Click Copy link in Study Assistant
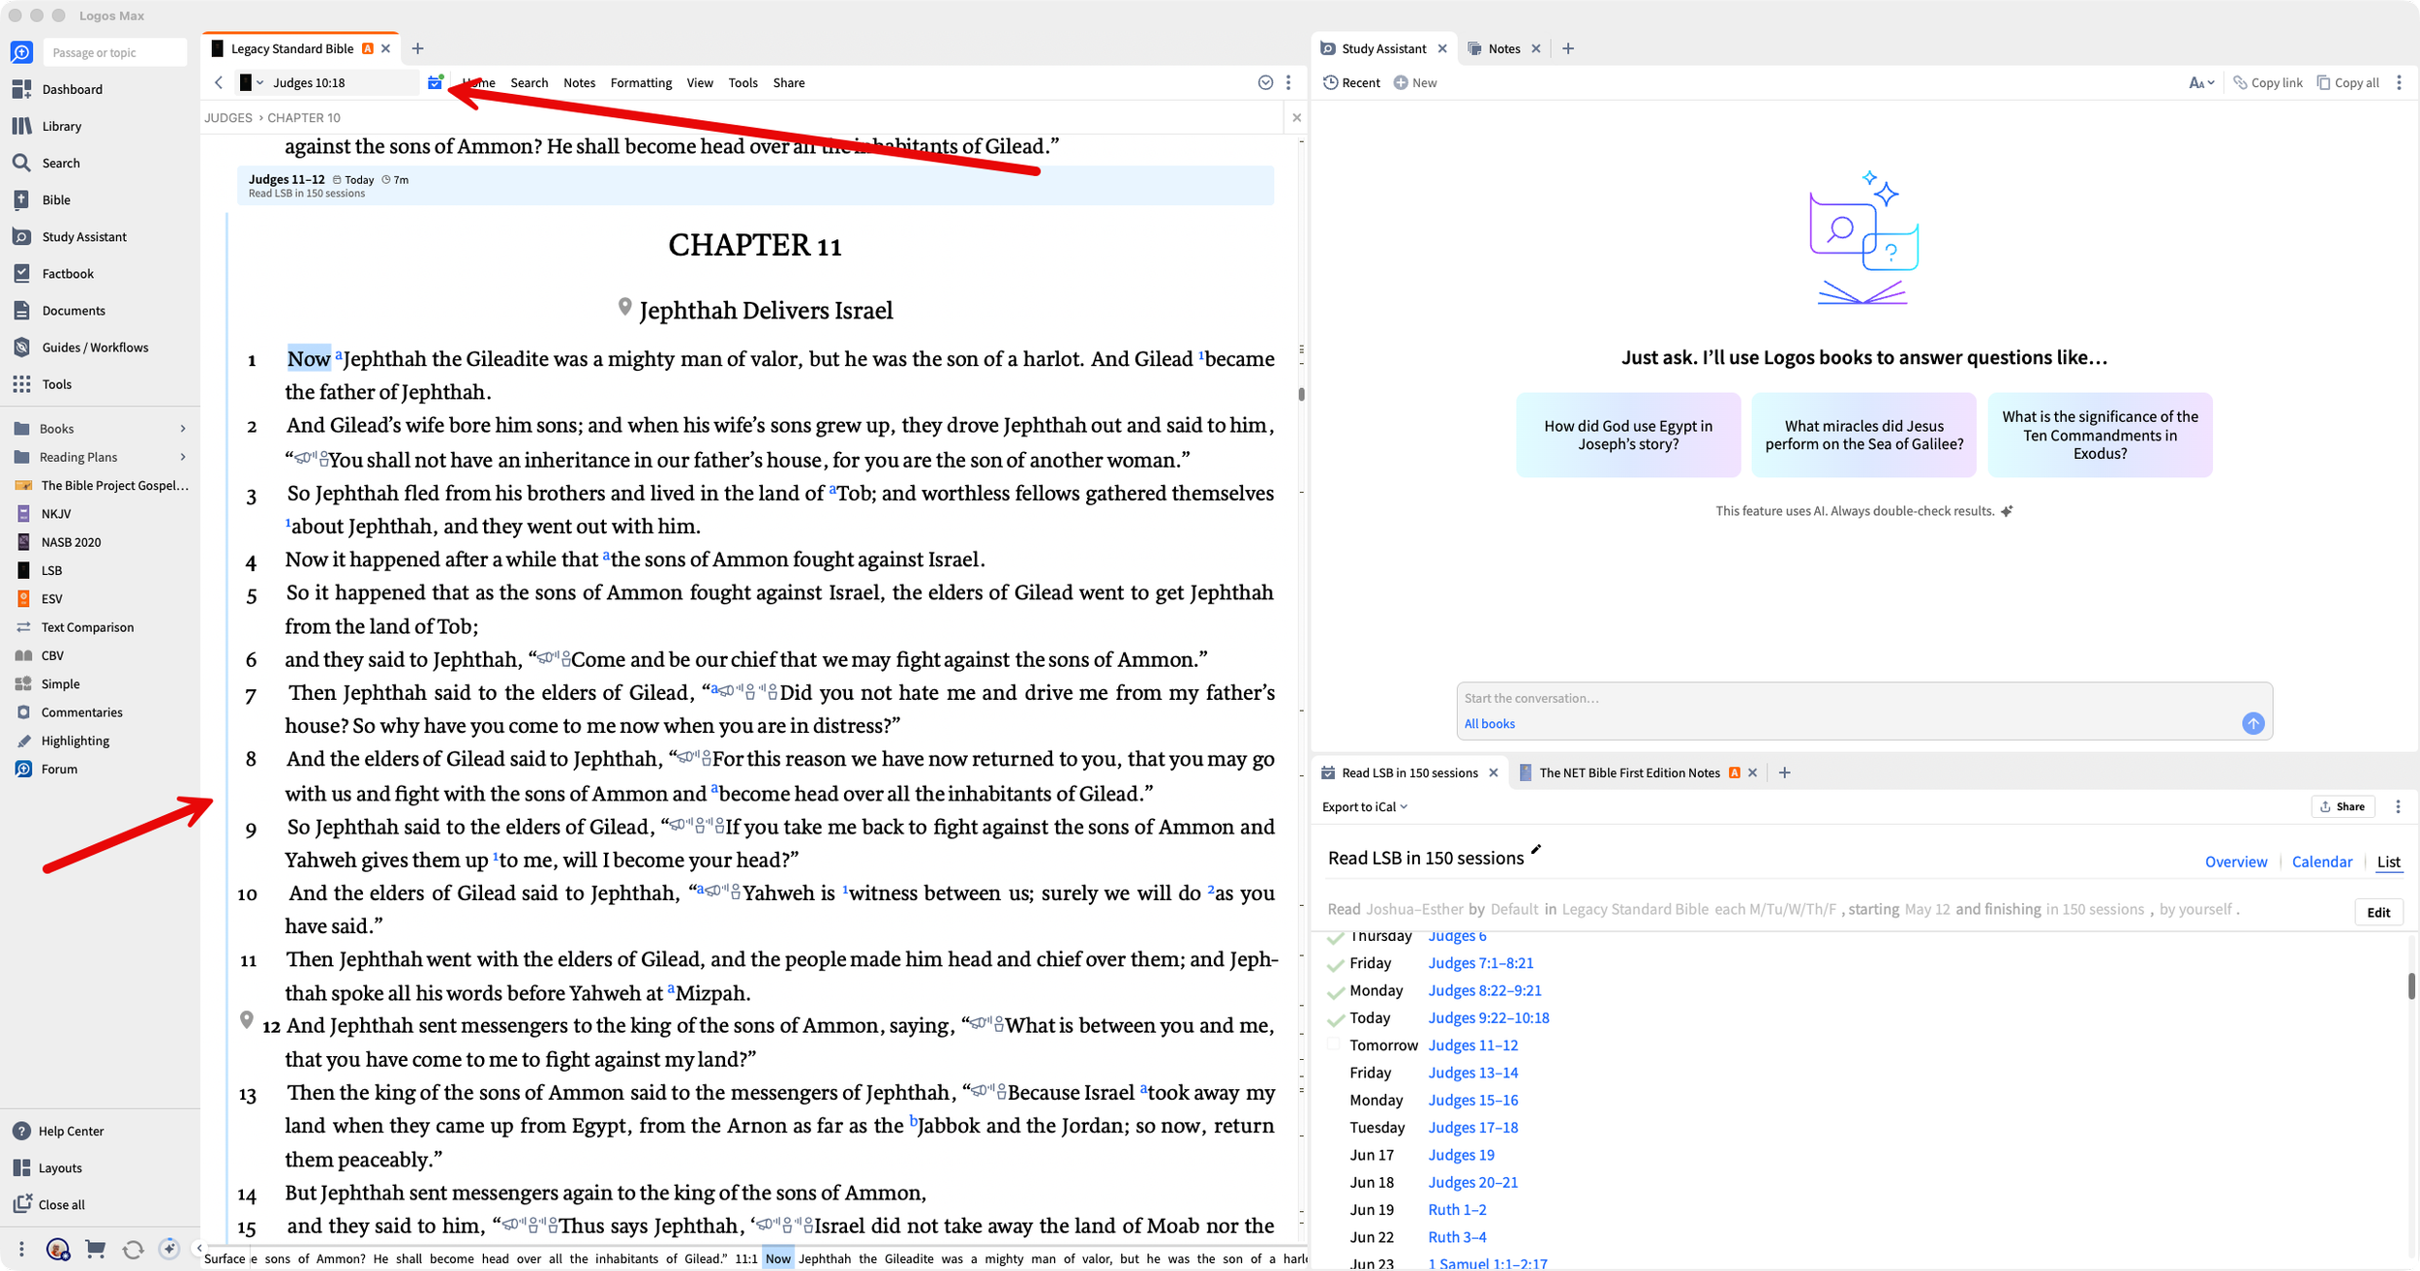This screenshot has width=2420, height=1271. tap(2267, 82)
